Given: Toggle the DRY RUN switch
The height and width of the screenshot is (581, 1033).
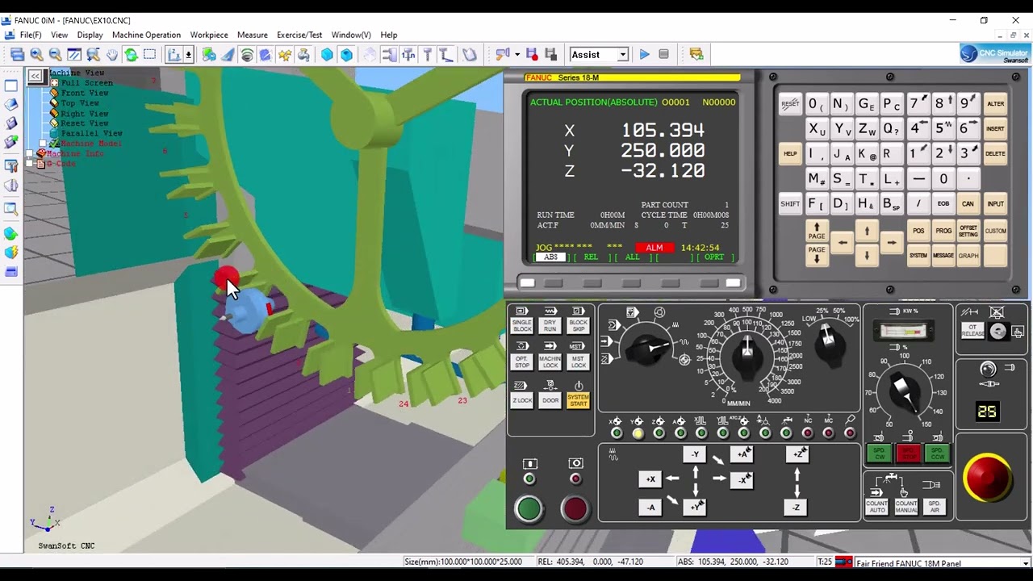Looking at the screenshot, I should (x=550, y=325).
